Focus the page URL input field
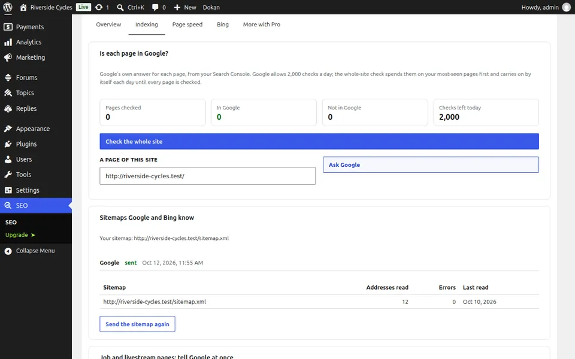This screenshot has height=359, width=575. (x=208, y=176)
